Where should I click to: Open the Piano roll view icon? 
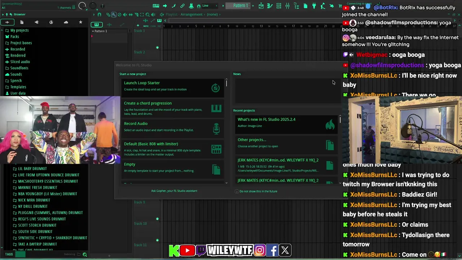[x=270, y=6]
